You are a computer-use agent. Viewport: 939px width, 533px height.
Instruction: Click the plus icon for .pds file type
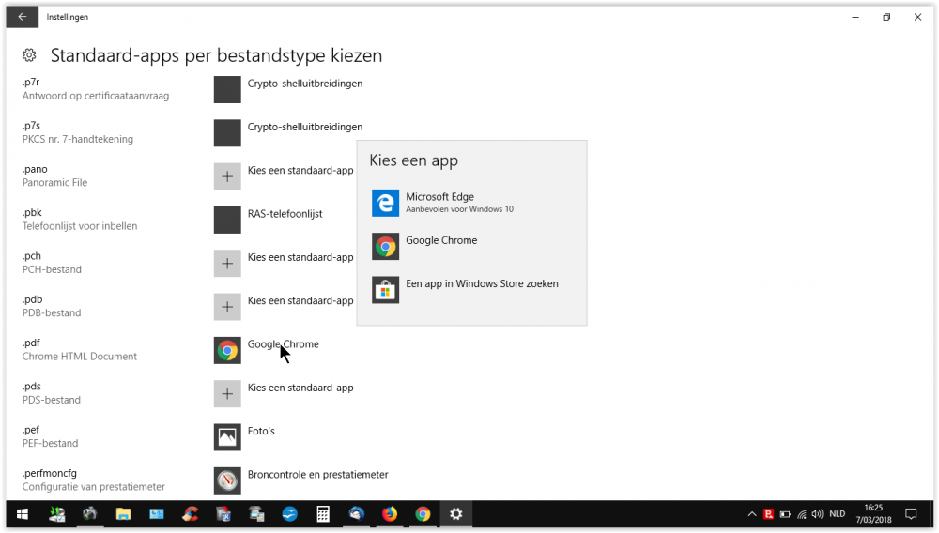point(227,393)
